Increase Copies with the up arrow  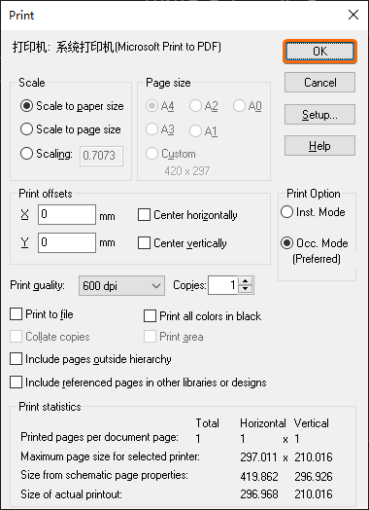[x=246, y=281]
